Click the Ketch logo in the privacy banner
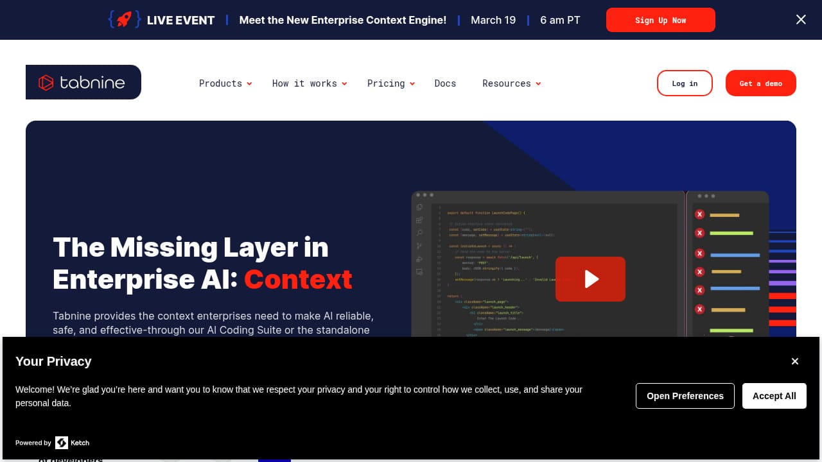This screenshot has width=822, height=462. click(x=62, y=443)
